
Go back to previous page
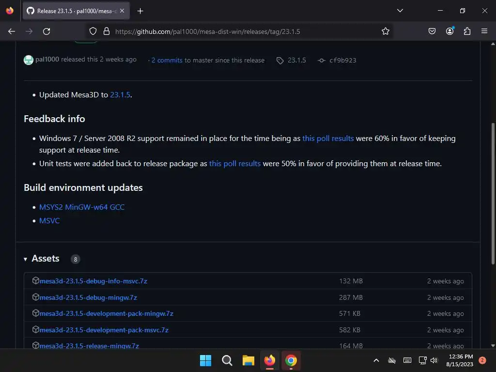coord(12,31)
